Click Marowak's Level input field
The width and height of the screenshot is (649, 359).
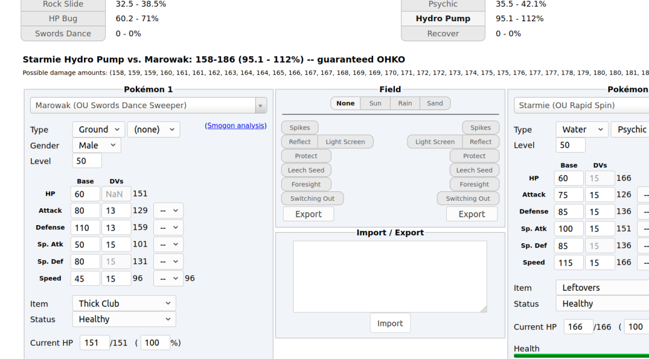[x=87, y=161]
